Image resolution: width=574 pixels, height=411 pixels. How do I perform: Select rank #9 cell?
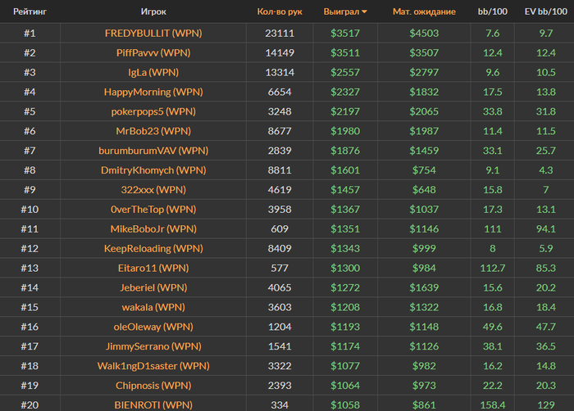coord(30,190)
